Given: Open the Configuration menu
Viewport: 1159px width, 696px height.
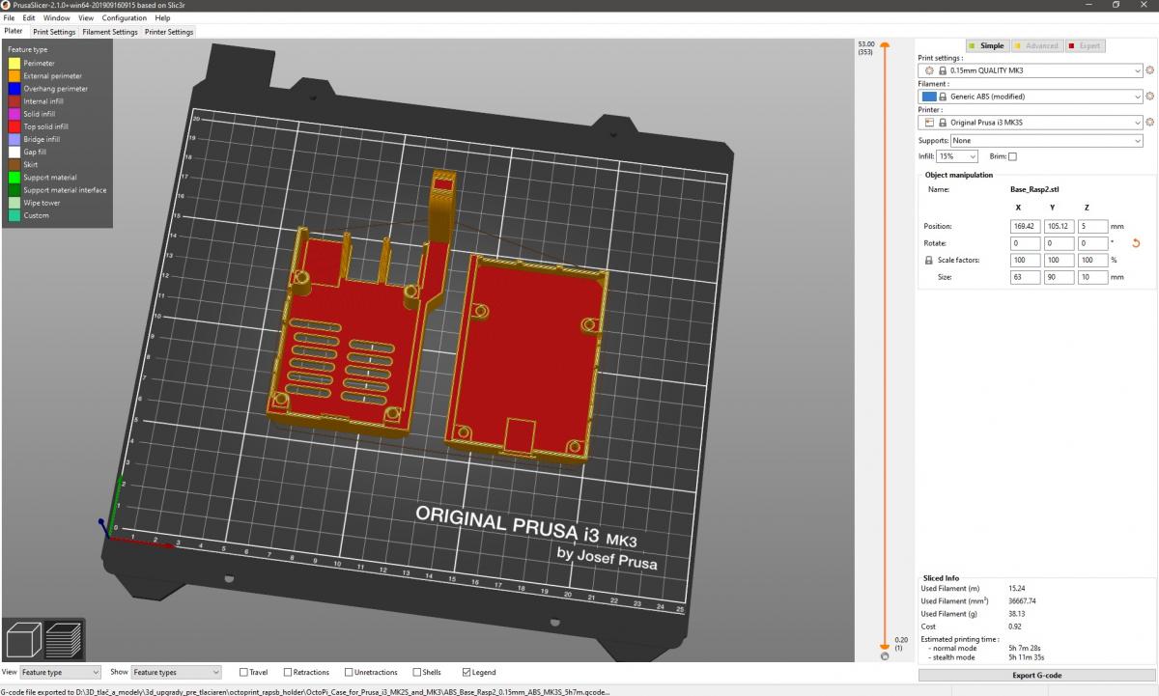Looking at the screenshot, I should (x=125, y=17).
